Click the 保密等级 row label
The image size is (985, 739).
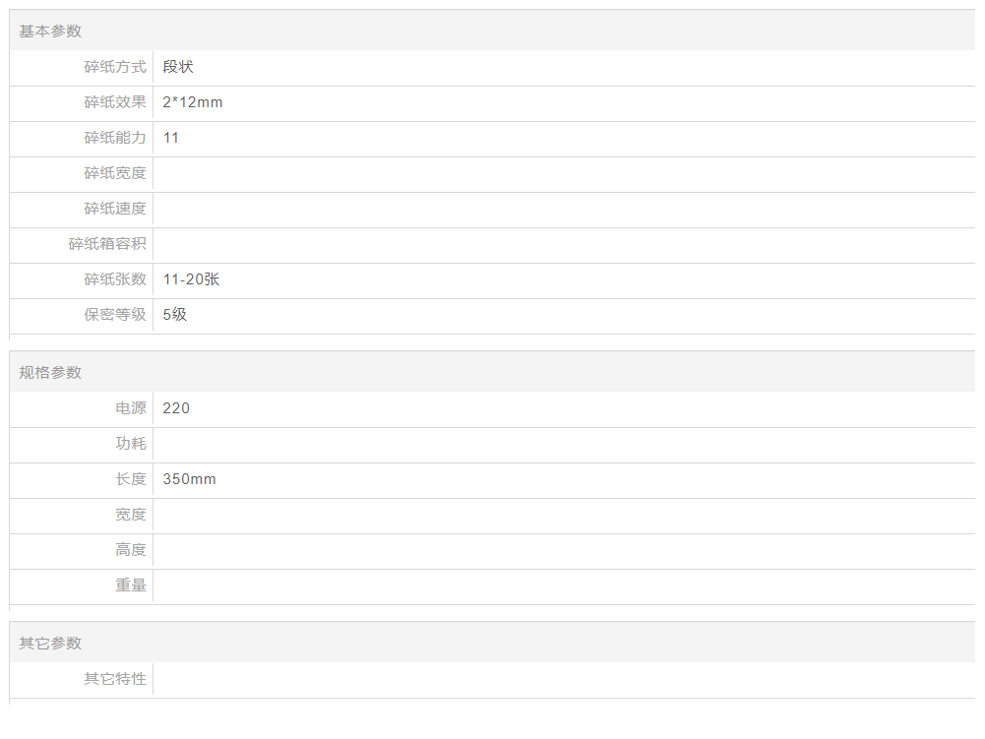[x=115, y=315]
